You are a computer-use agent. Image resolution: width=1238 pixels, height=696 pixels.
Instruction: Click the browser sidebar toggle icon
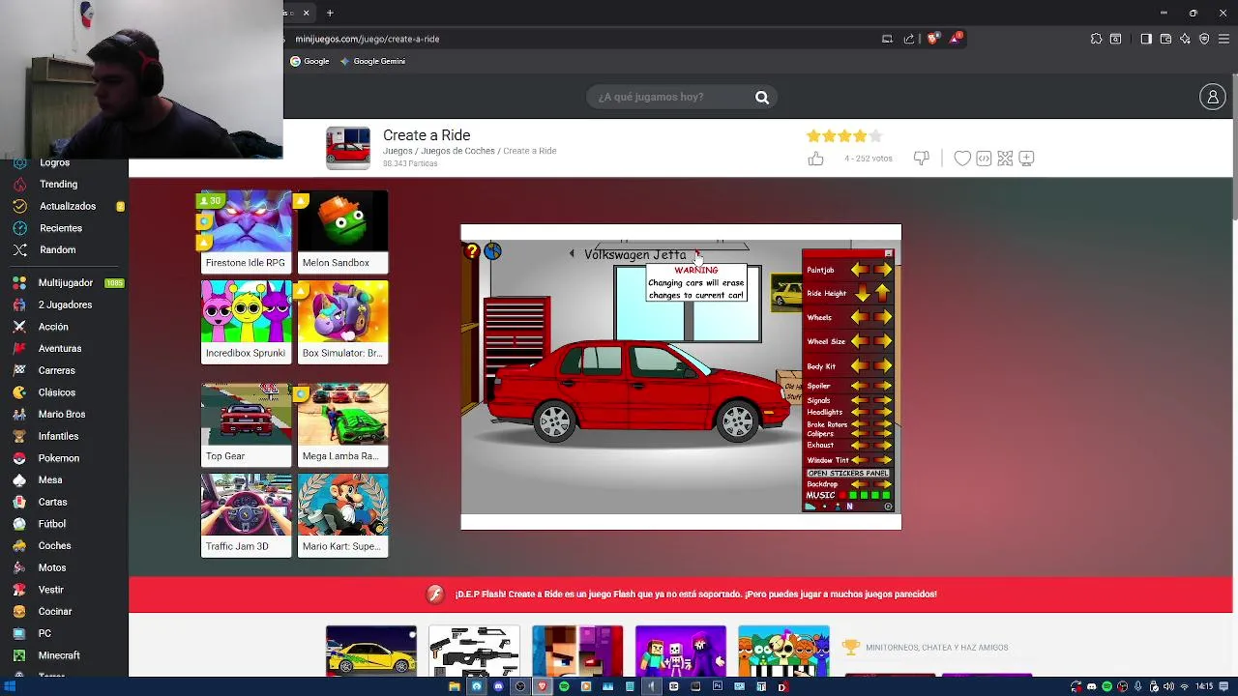pyautogui.click(x=1146, y=39)
